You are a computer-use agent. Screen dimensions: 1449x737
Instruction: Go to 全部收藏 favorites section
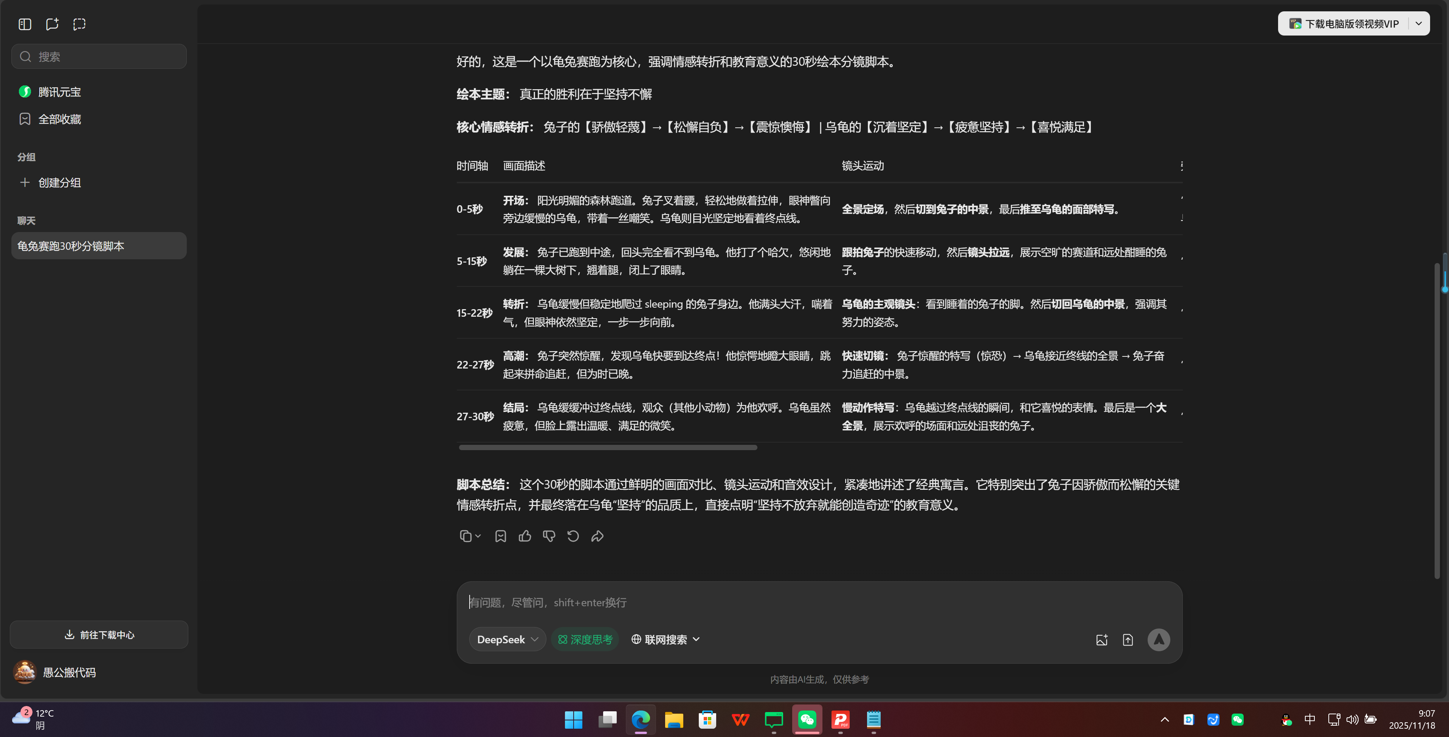[x=59, y=119]
